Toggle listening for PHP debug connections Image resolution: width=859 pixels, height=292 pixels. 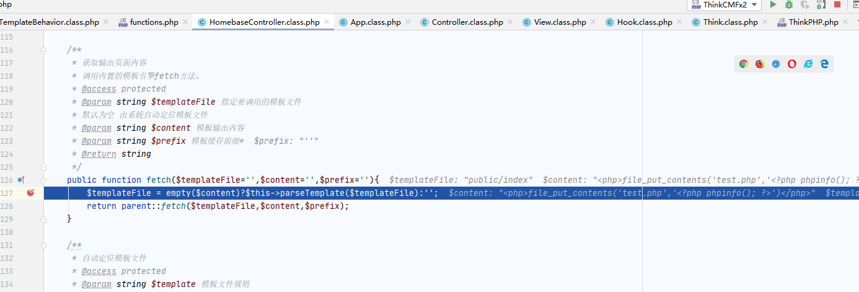tap(821, 4)
